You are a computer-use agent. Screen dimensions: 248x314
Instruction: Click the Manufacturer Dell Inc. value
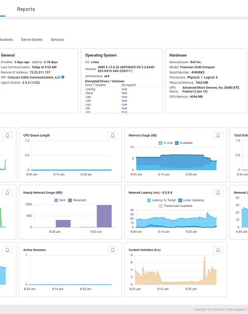[x=196, y=62]
